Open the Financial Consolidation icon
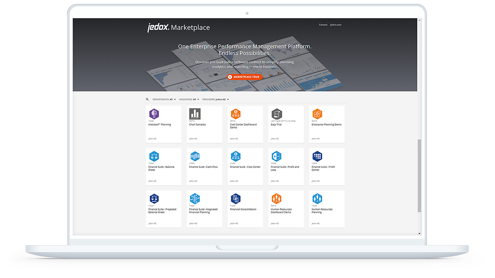Screen dimensions: 495x278 pos(236,199)
